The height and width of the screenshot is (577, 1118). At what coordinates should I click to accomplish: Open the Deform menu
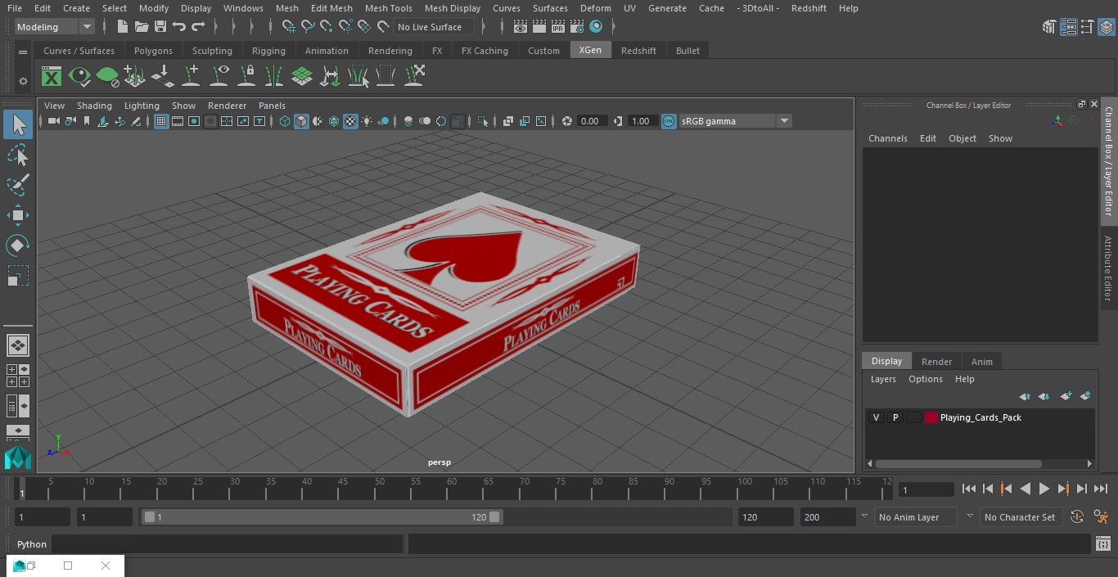point(595,8)
